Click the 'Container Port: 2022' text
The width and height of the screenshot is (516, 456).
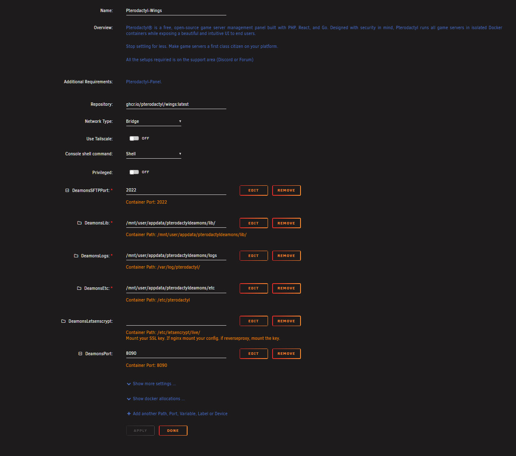(146, 202)
